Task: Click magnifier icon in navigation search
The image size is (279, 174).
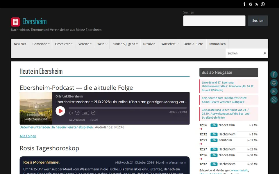Action: tap(264, 53)
